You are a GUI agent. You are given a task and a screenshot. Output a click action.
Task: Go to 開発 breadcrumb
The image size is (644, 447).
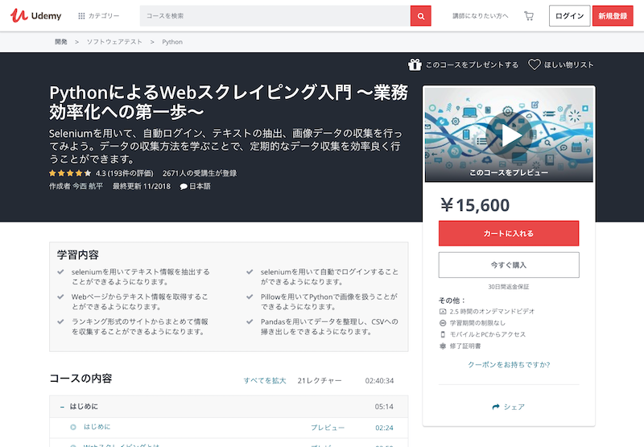point(61,42)
